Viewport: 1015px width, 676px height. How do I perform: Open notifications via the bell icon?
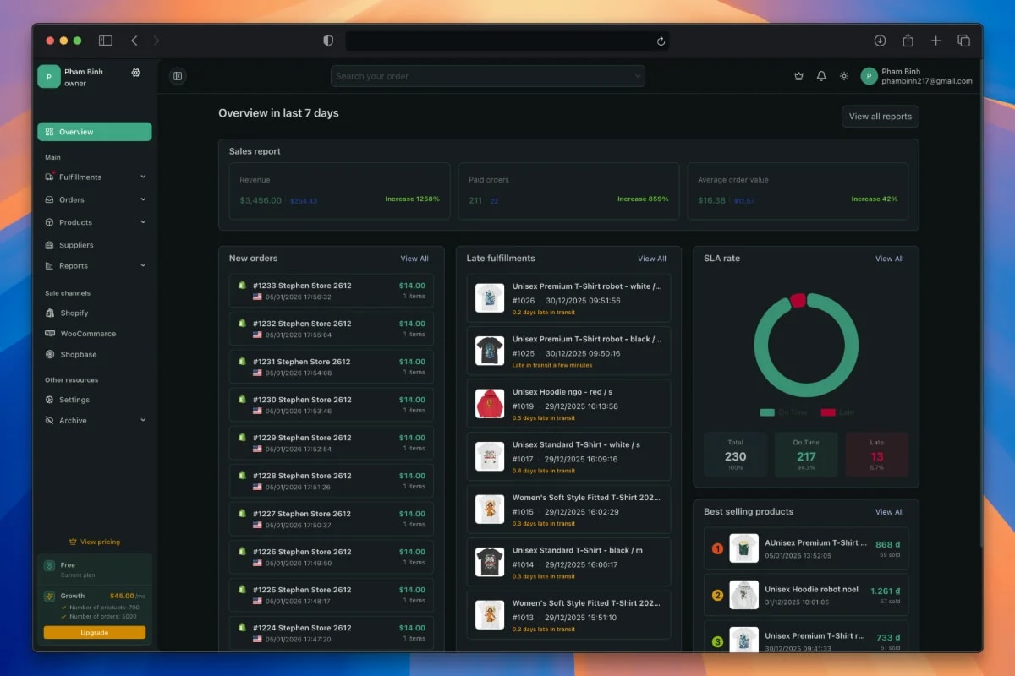[821, 76]
